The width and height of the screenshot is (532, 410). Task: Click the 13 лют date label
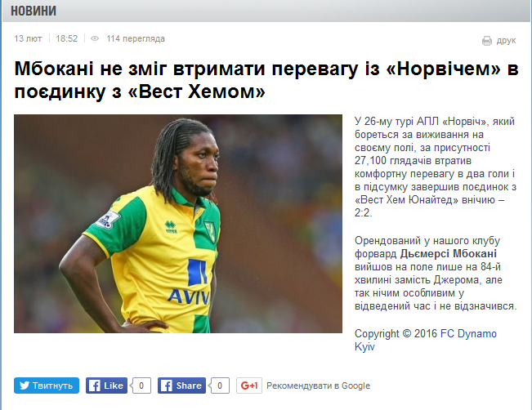point(28,38)
